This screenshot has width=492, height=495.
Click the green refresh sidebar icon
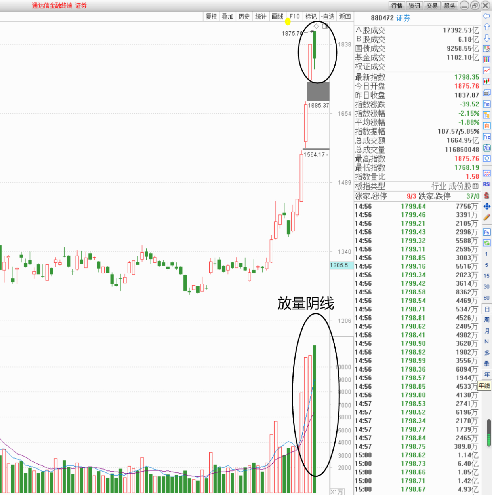click(486, 243)
